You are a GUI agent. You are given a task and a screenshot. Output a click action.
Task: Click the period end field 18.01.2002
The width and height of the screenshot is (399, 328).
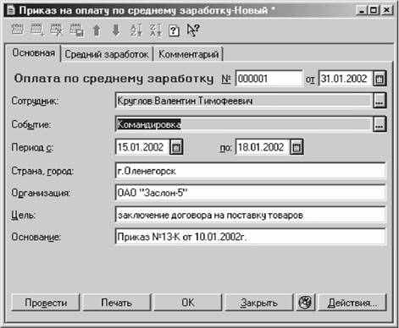[263, 147]
